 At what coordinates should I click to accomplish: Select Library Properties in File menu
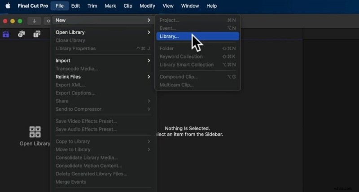[x=103, y=48]
